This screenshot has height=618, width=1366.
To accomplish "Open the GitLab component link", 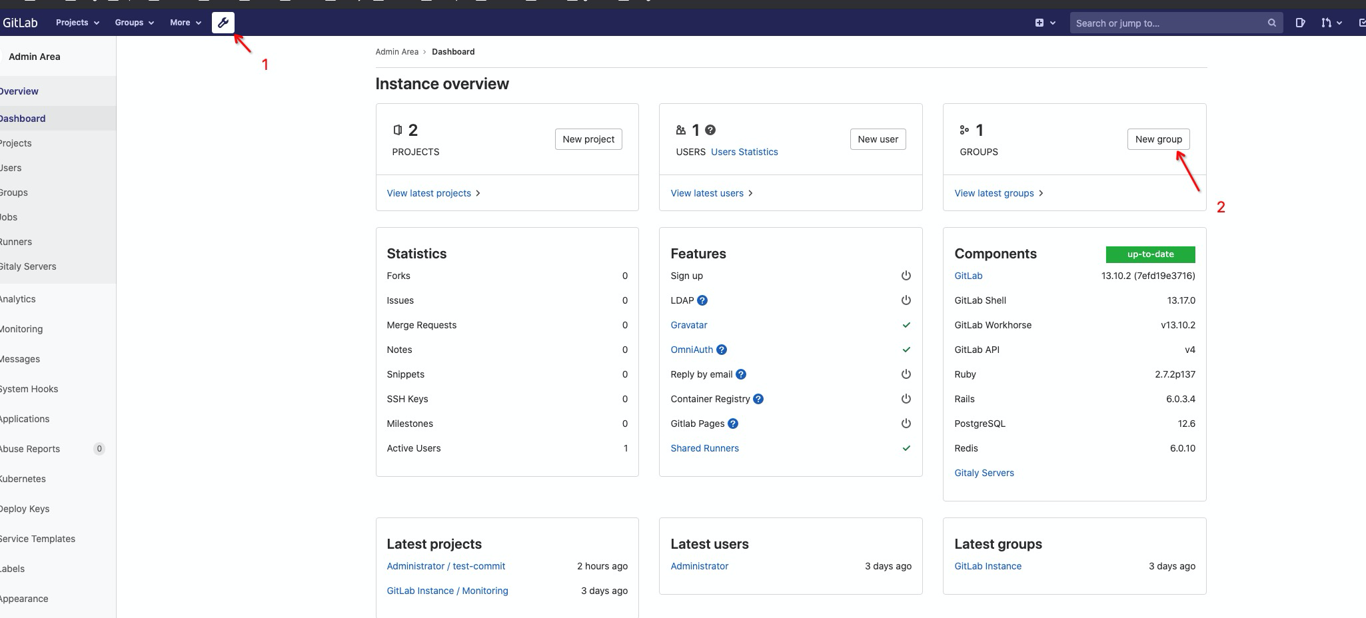I will tap(968, 276).
